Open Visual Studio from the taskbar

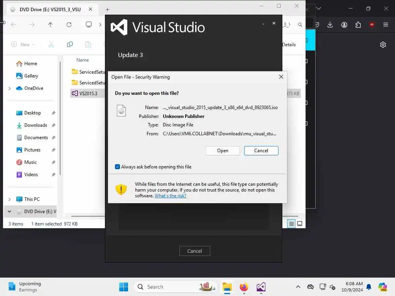[261, 287]
